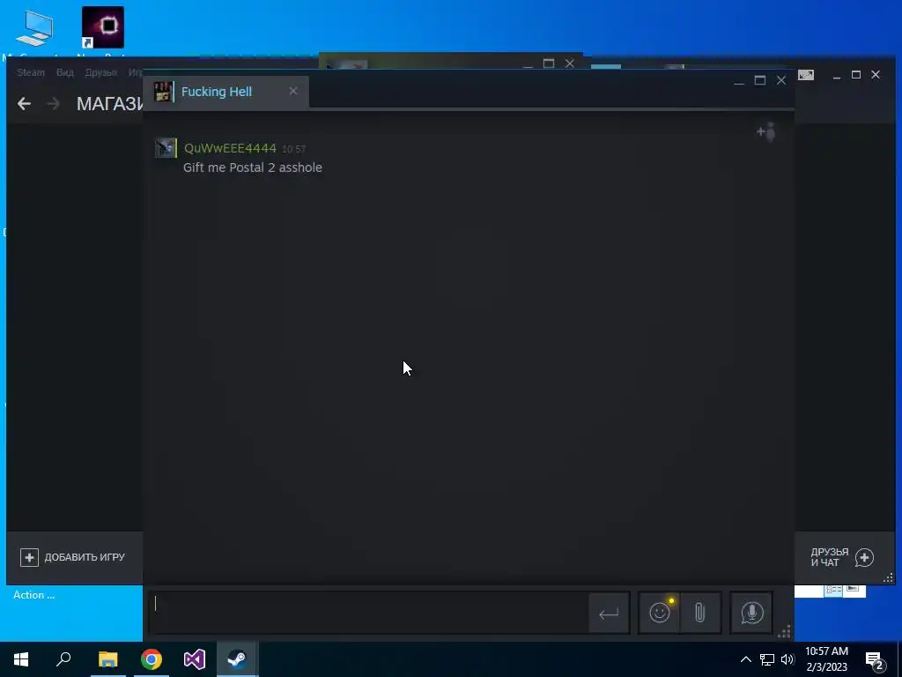Toggle Steam Big Picture mode icon

(x=806, y=75)
